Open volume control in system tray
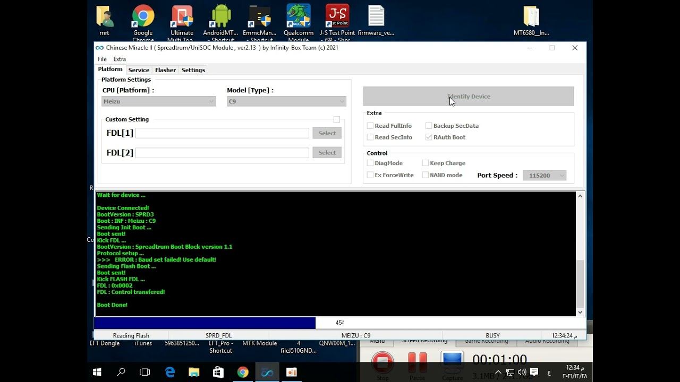This screenshot has width=680, height=382. pos(522,372)
